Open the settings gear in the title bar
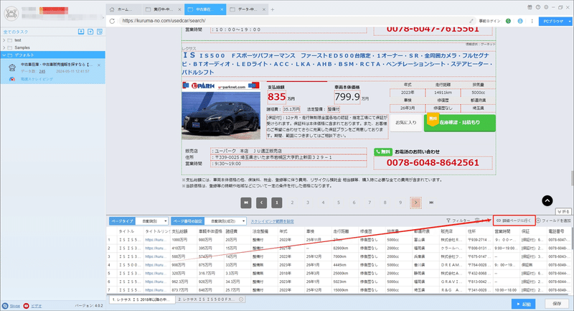The image size is (574, 311). click(x=546, y=7)
